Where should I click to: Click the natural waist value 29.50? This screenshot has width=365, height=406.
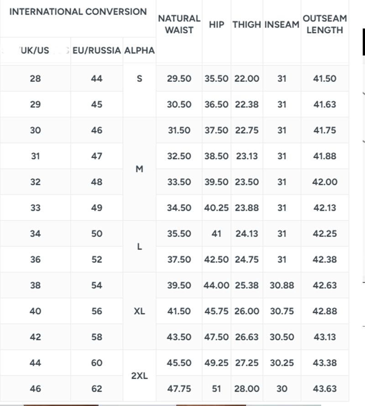click(x=179, y=79)
